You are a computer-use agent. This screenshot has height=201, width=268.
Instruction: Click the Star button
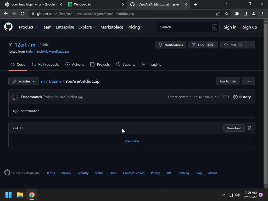[233, 45]
